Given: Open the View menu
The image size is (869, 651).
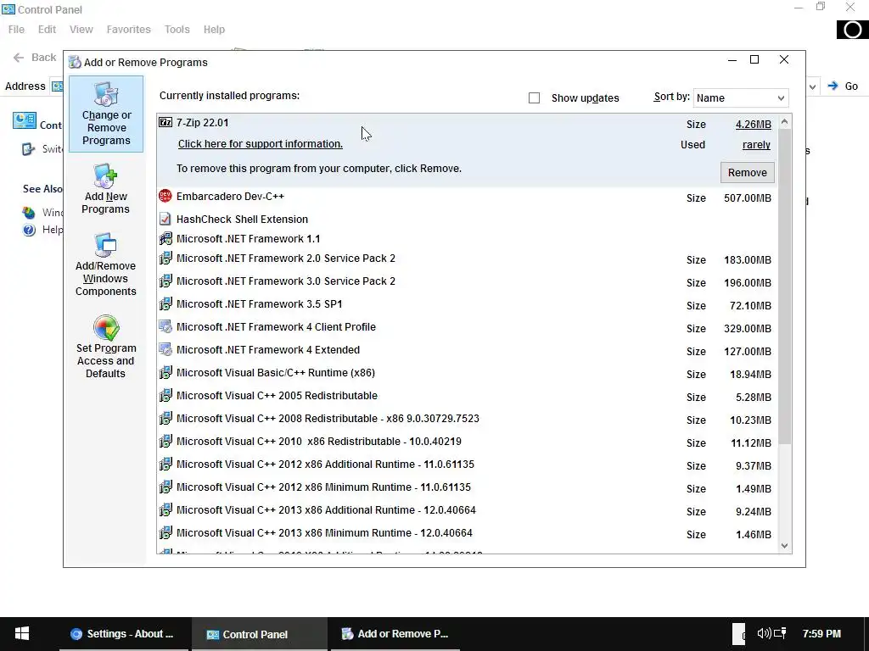Looking at the screenshot, I should click(x=81, y=30).
